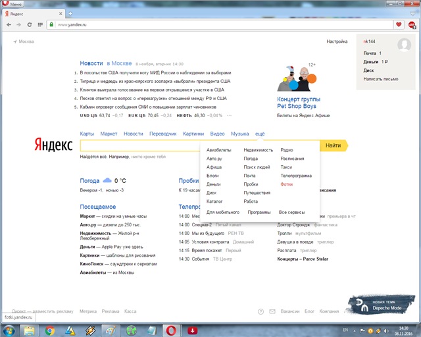Screen dimensions: 421x337
Task: Open the Музыка service tab
Action: [239, 134]
